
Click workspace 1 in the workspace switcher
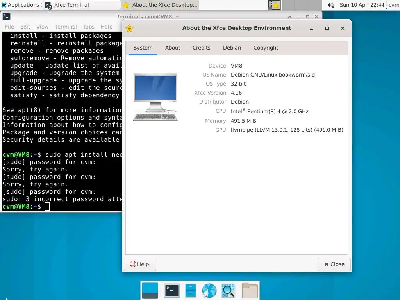[x=275, y=5]
